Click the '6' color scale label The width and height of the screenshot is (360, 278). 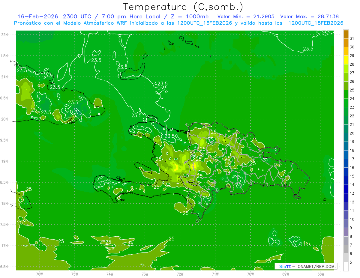click(351, 254)
